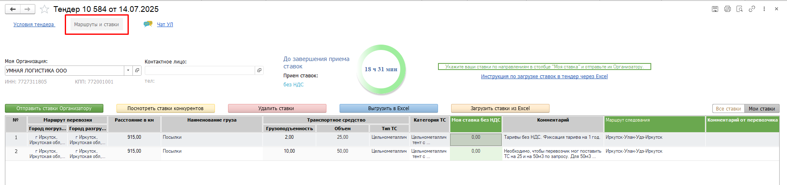787x185 pixels.
Task: Switch to Все ставки toggle
Action: point(728,108)
